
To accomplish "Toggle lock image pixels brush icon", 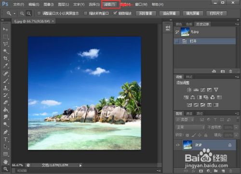I will click(x=194, y=135).
